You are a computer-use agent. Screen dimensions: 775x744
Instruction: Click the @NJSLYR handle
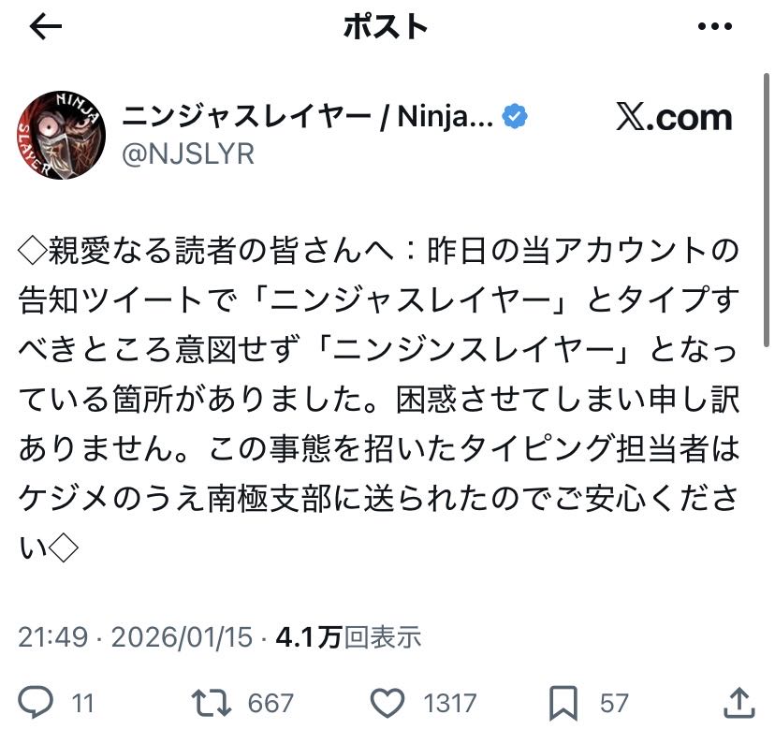coord(188,153)
